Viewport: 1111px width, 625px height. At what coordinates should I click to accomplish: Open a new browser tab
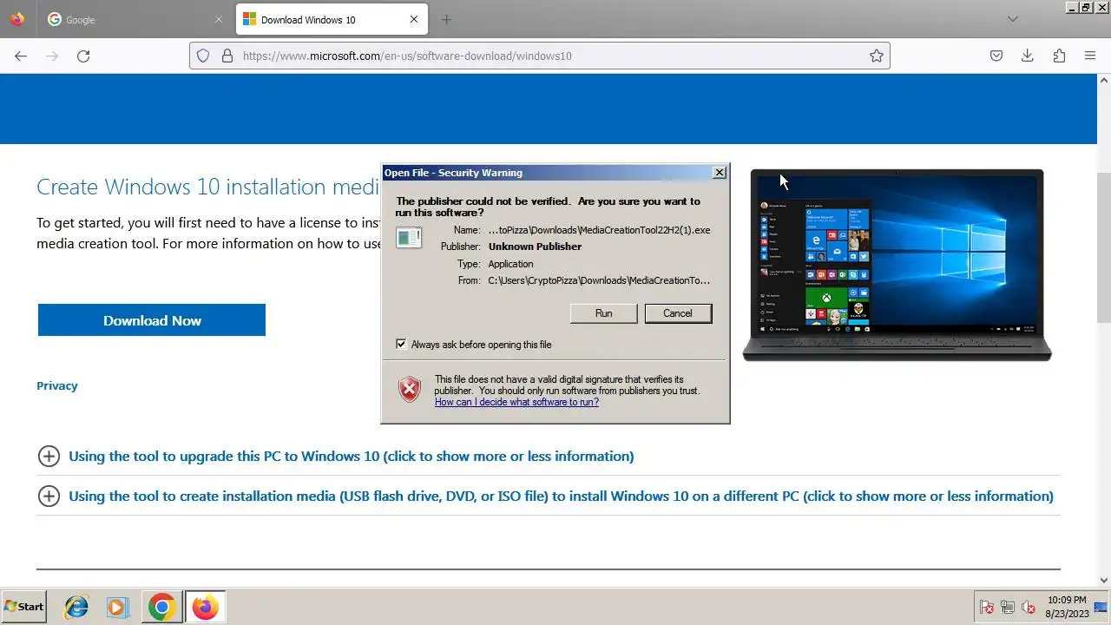[446, 19]
